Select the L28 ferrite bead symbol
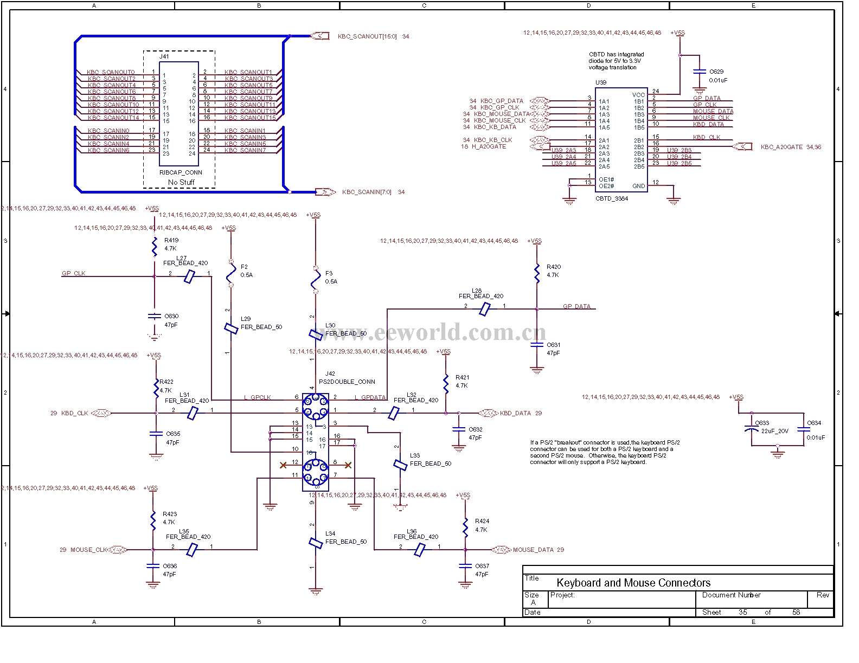The height and width of the screenshot is (663, 859). [x=485, y=309]
